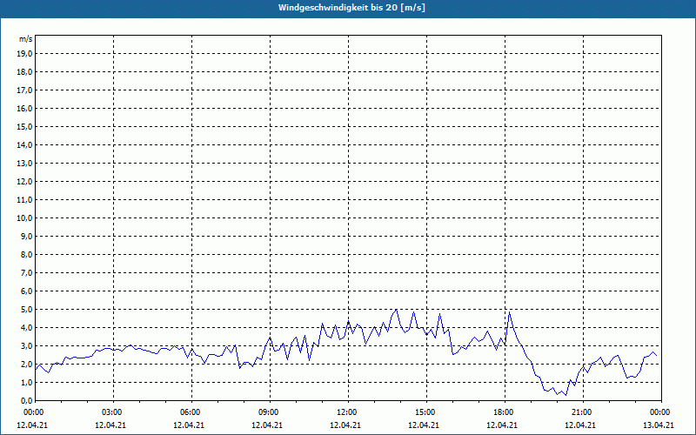The height and width of the screenshot is (435, 696).
Task: Click the 09:00 time label
Action: click(x=270, y=412)
